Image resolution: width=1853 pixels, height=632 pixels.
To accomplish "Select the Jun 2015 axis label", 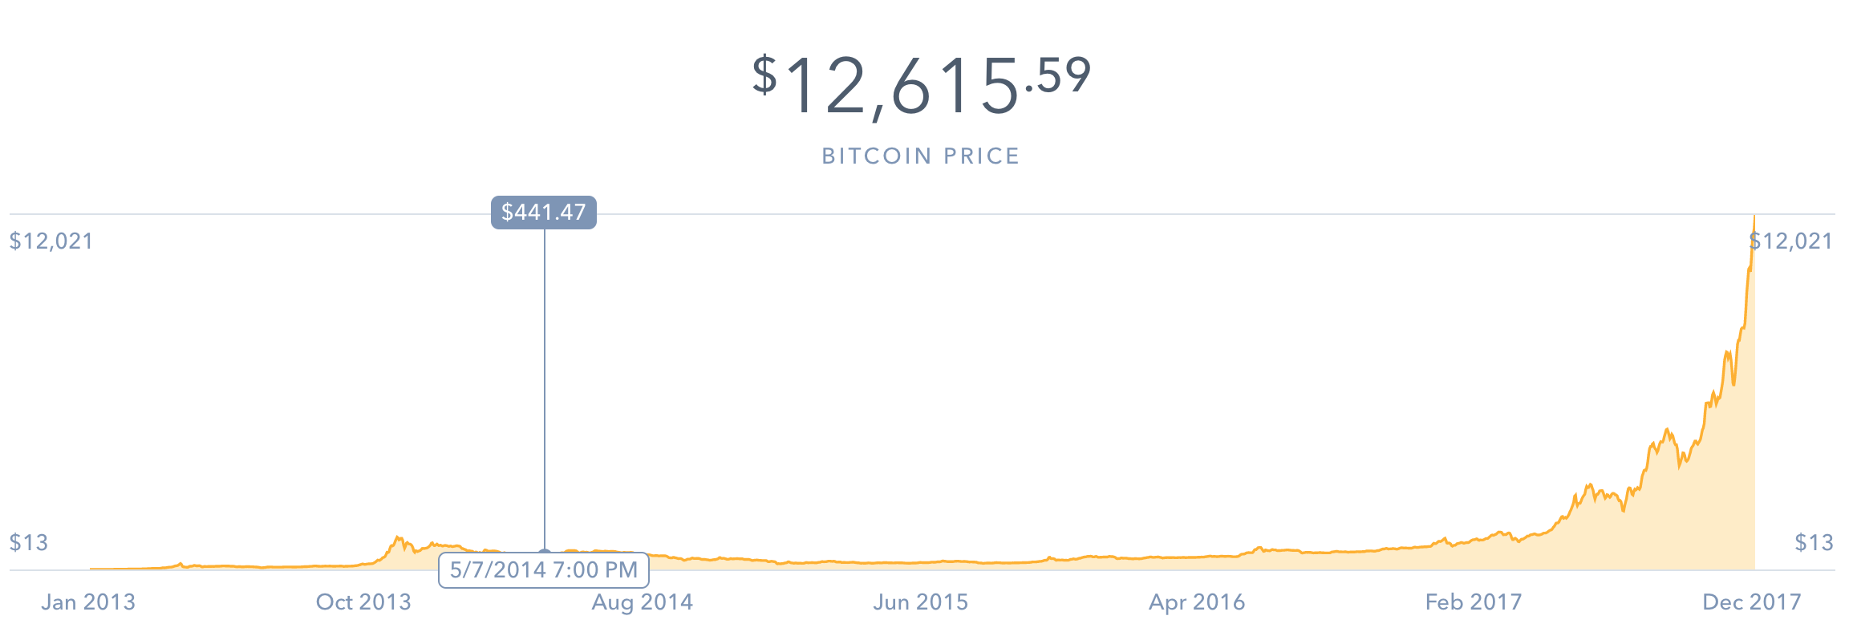I will pos(920,602).
